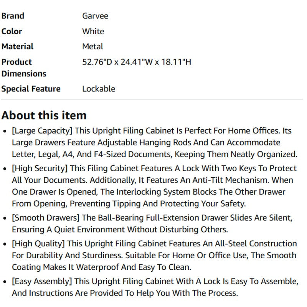This screenshot has height=307, width=307.
Task: Click the Color label
Action: (12, 31)
